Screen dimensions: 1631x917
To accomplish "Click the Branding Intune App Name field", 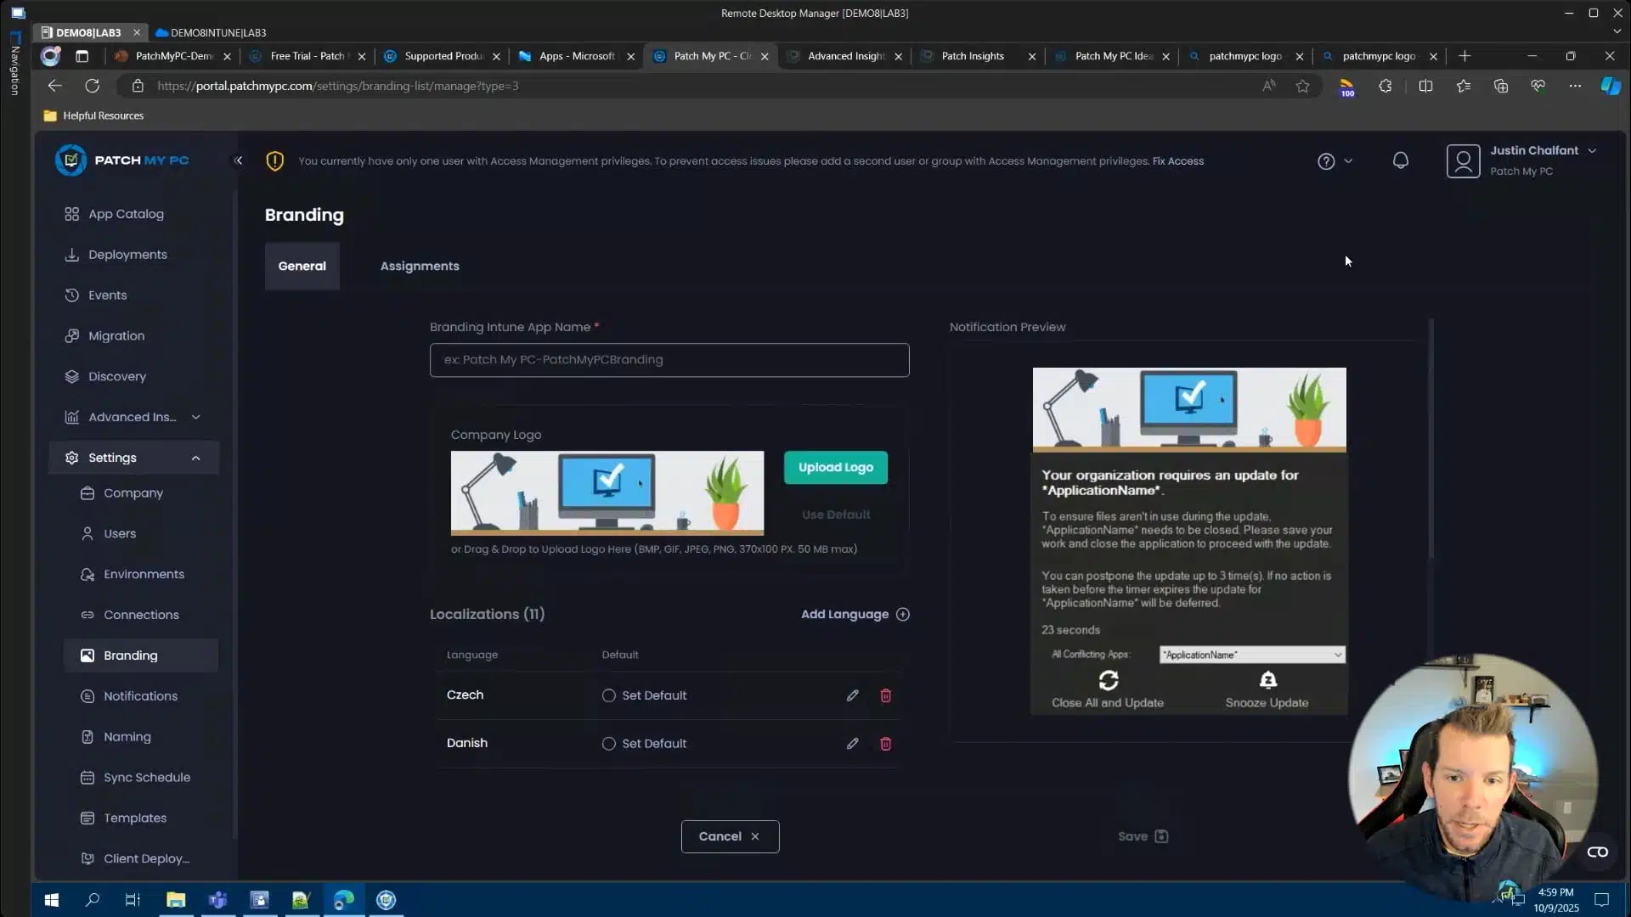I will click(x=669, y=360).
